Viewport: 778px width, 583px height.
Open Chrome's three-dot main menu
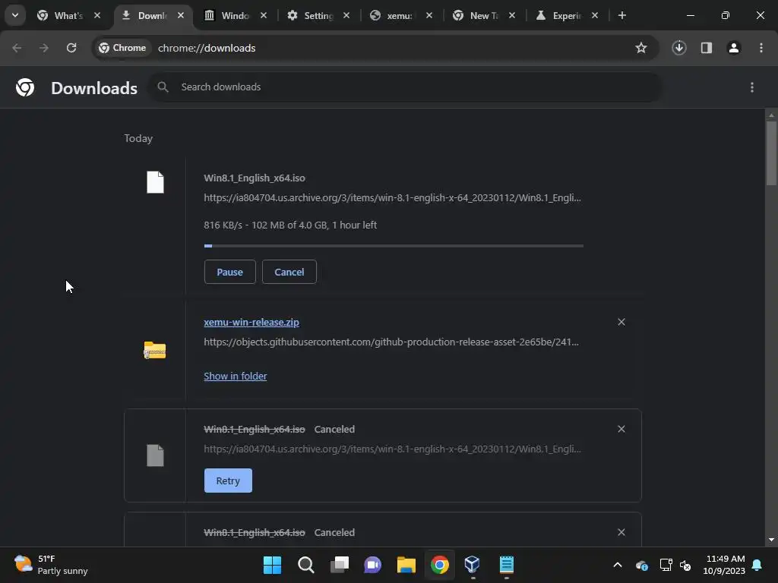[761, 48]
